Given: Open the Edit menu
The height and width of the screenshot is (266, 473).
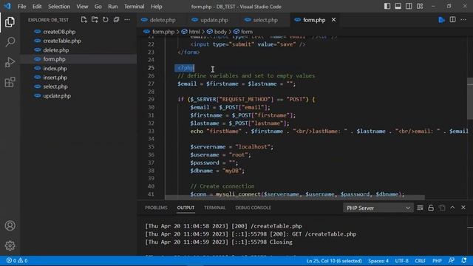Looking at the screenshot, I should tap(37, 7).
